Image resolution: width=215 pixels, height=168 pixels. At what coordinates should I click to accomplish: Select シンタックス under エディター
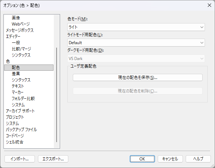pyautogui.click(x=21, y=55)
